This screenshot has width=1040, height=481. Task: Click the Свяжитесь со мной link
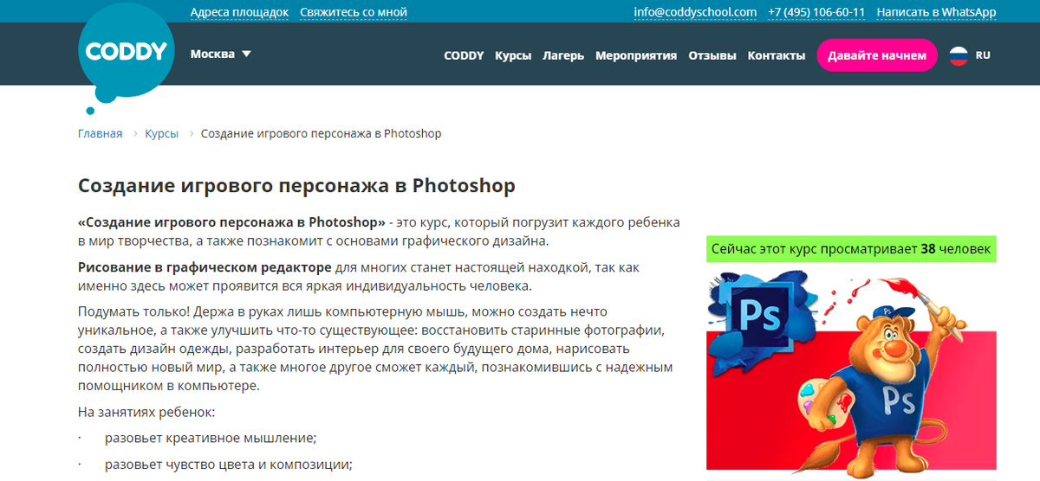pyautogui.click(x=354, y=12)
